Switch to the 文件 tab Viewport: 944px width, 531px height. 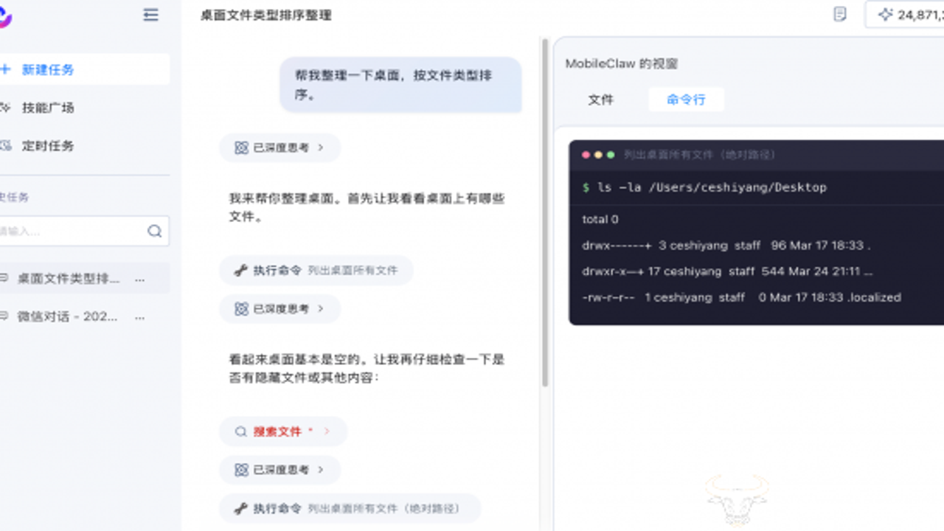click(600, 100)
